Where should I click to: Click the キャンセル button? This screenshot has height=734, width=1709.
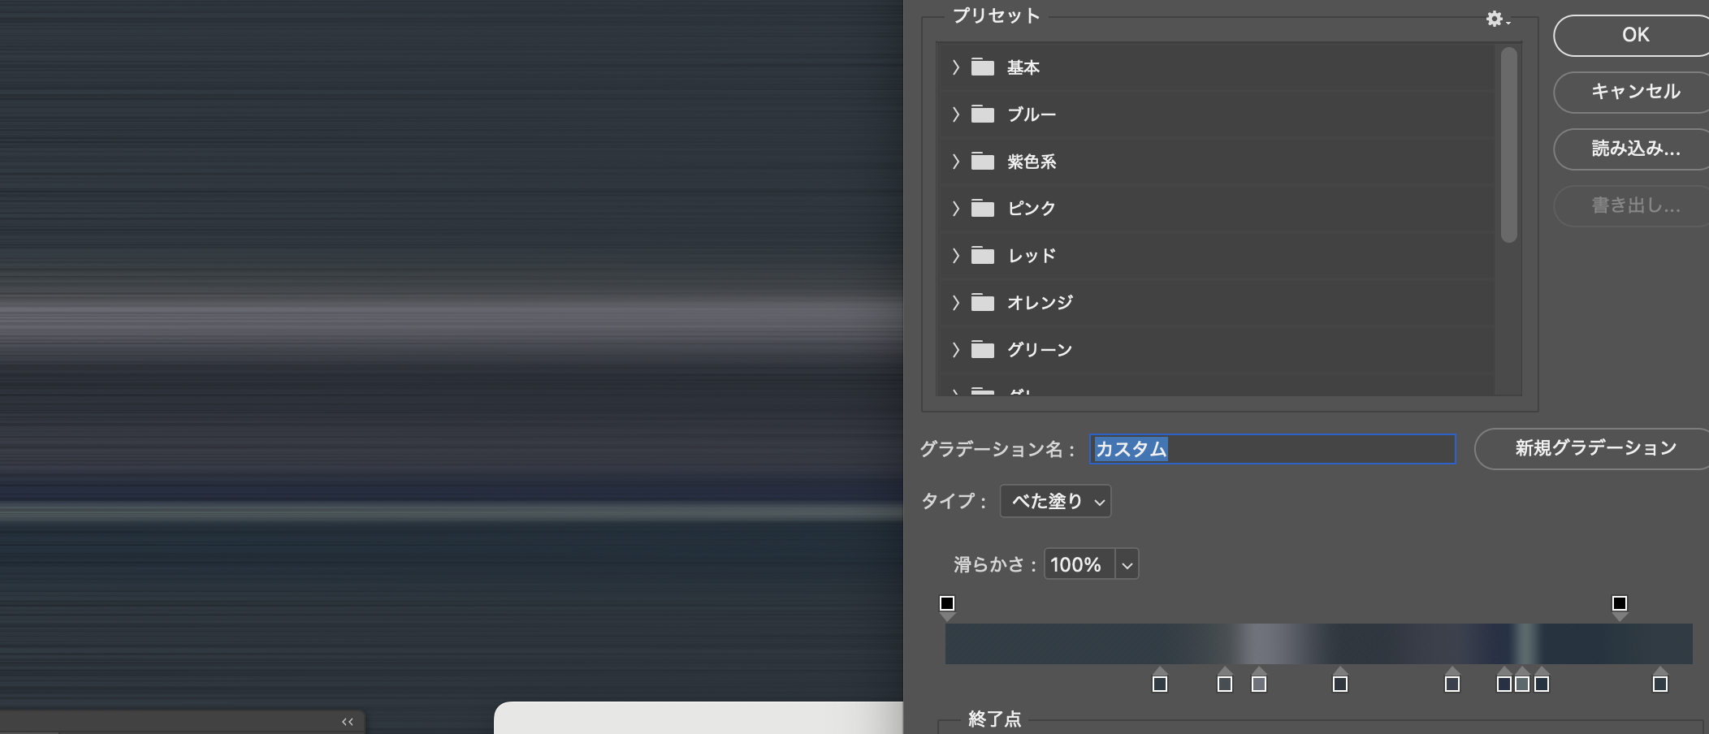click(x=1634, y=92)
